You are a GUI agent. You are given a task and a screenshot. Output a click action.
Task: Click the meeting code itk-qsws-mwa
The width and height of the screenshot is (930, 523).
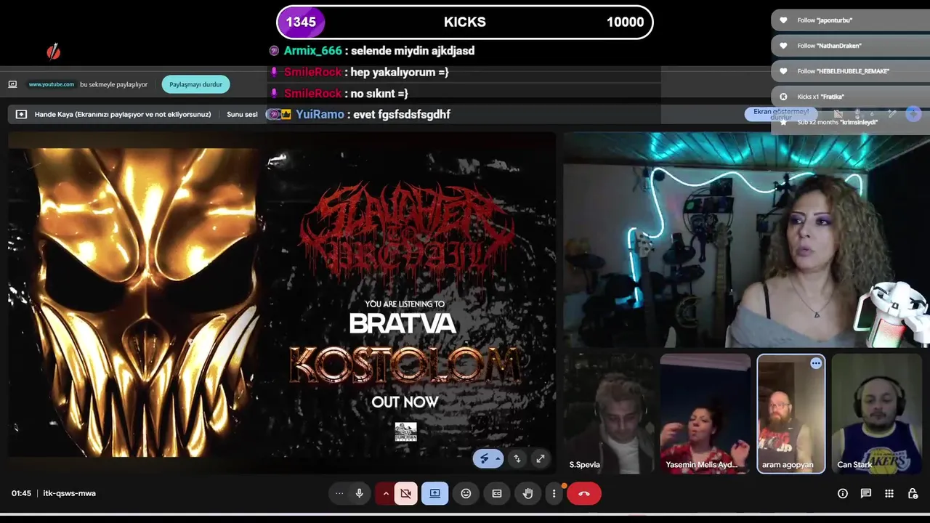point(70,493)
